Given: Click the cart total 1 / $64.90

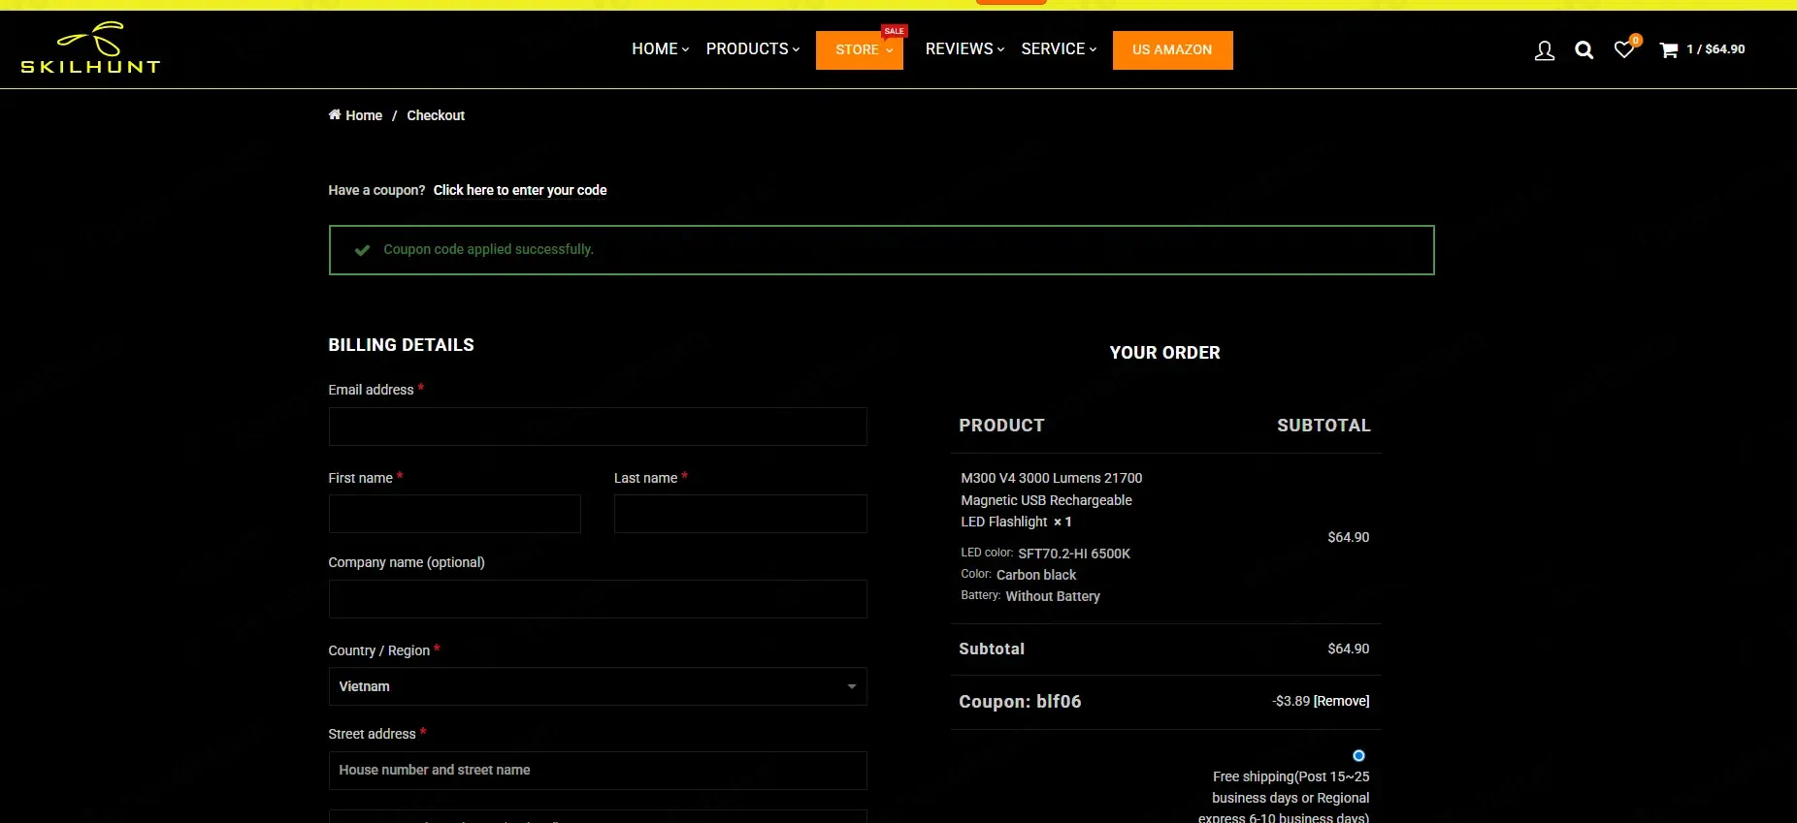Looking at the screenshot, I should (1715, 49).
